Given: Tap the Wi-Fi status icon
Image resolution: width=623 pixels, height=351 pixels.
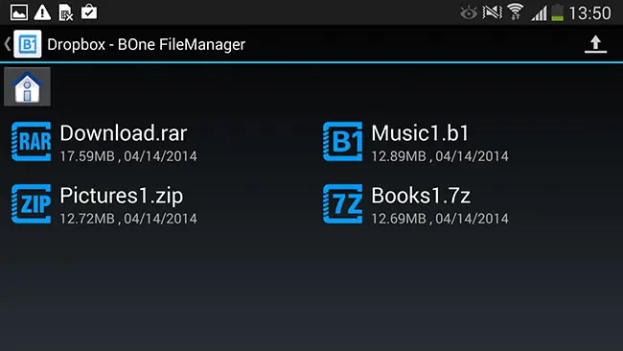Looking at the screenshot, I should [516, 12].
